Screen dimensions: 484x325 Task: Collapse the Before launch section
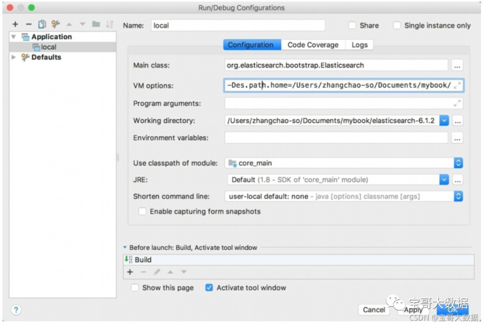(125, 247)
